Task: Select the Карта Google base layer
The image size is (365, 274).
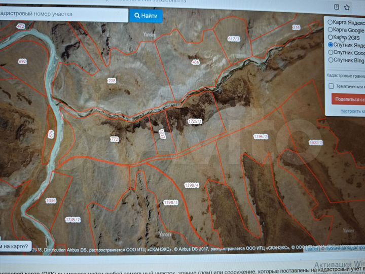Action: pos(331,30)
